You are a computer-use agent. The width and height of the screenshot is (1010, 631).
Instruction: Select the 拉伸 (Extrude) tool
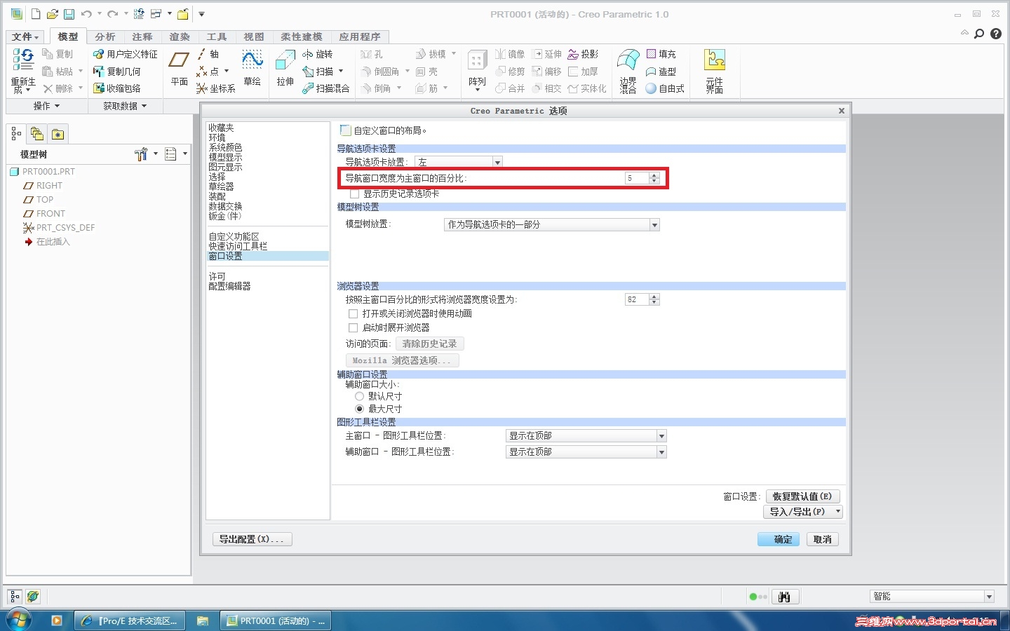[285, 68]
